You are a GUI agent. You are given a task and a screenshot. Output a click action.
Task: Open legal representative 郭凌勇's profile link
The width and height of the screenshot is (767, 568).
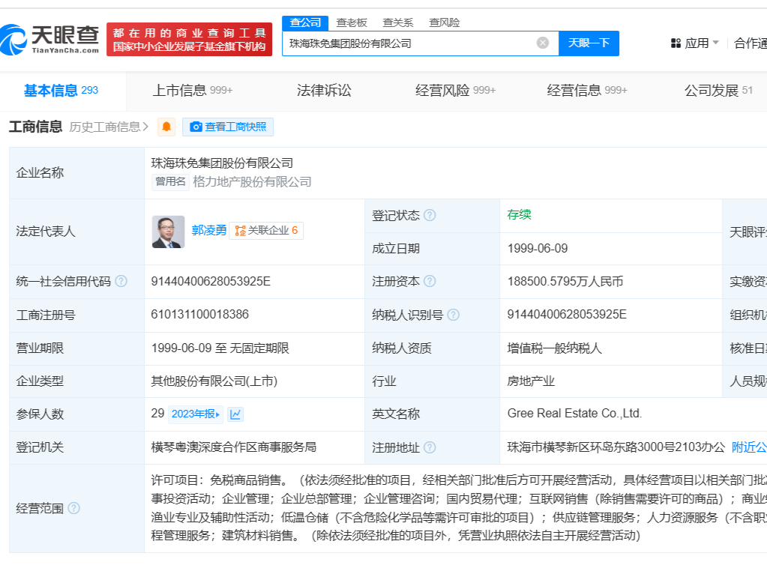pyautogui.click(x=208, y=231)
